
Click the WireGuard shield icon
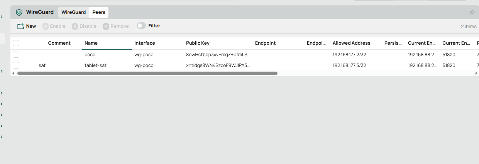19,12
